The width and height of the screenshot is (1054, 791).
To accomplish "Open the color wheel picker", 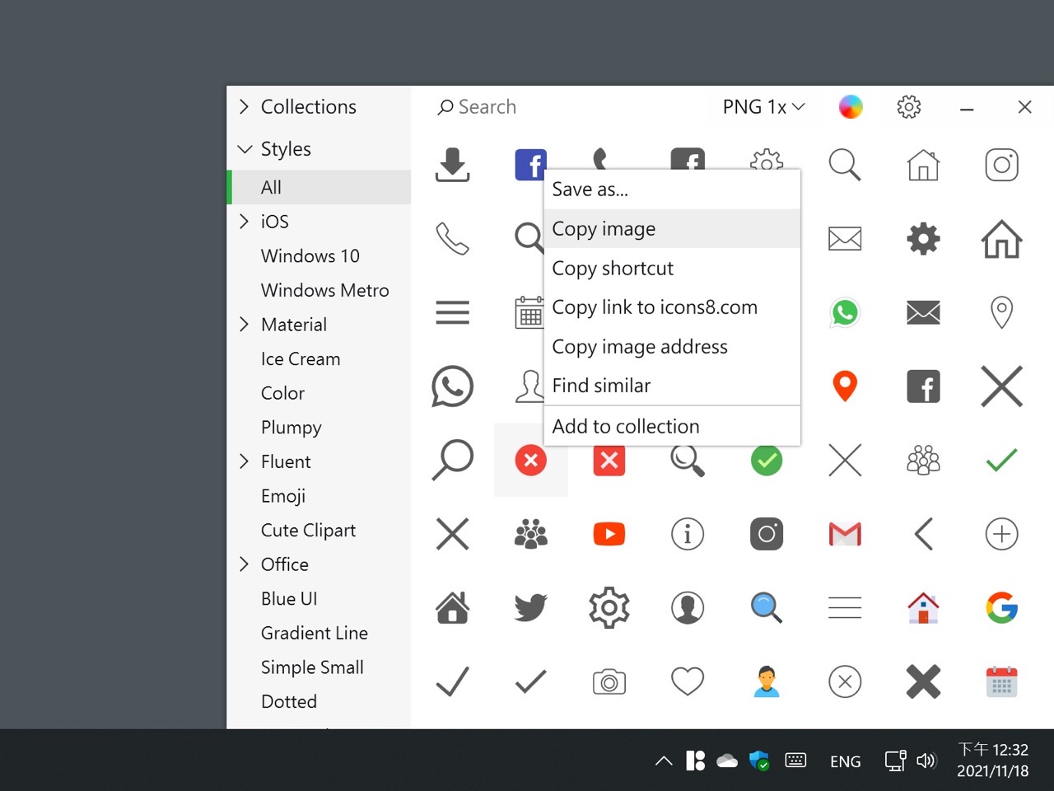I will (851, 106).
